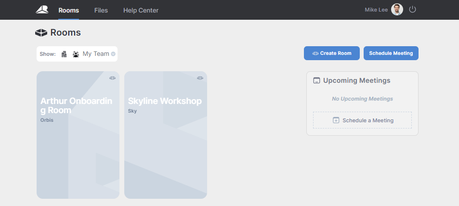Select the Rooms tab
459x206 pixels.
(x=68, y=10)
